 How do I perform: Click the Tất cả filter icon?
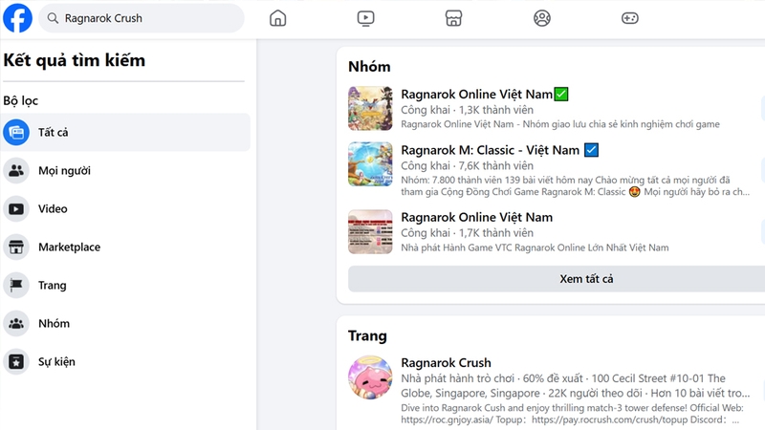click(16, 132)
